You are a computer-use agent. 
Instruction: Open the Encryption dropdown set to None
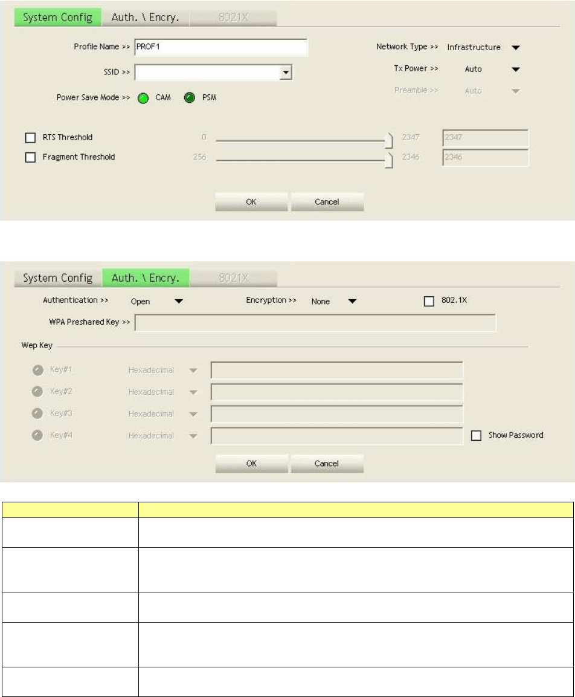tap(352, 302)
